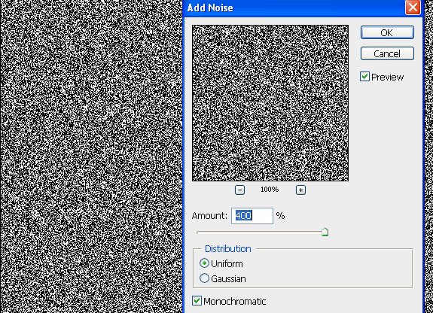Toggle the Monochromatic checkbox
This screenshot has height=313, width=433.
coord(197,301)
